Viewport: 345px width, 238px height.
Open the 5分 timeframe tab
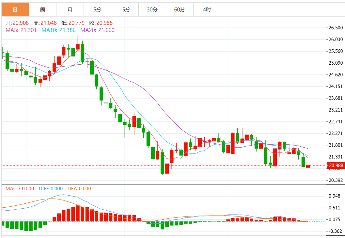97,10
